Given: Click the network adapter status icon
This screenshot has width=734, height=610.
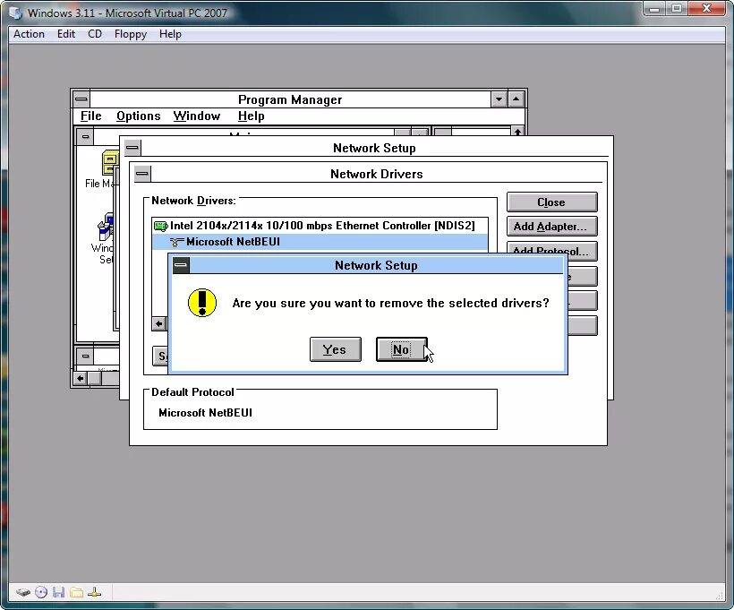Looking at the screenshot, I should tap(94, 593).
